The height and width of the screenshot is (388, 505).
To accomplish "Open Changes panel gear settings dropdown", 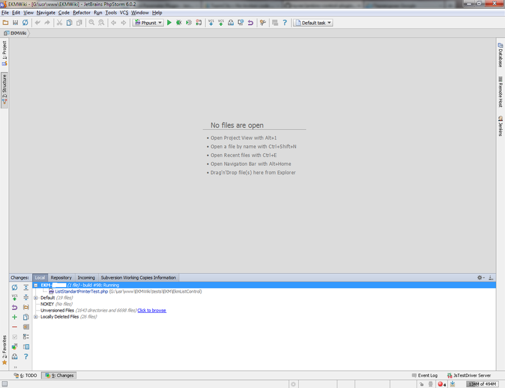I will (x=480, y=278).
